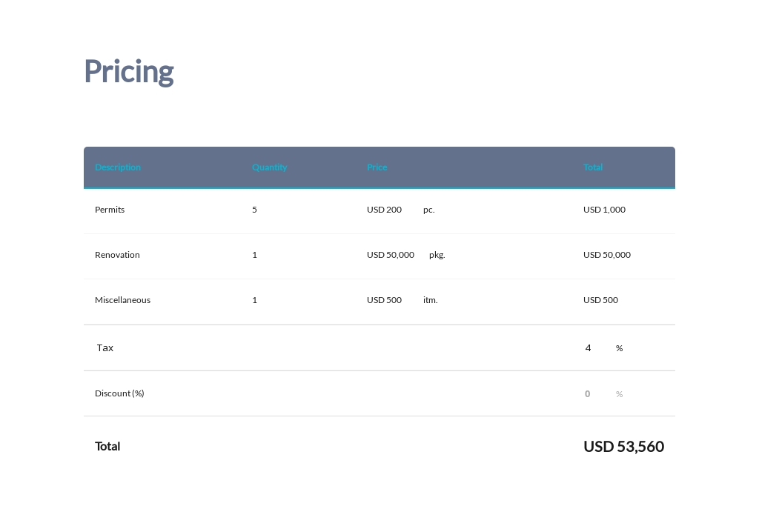Click the pc. unit label for Permits

[428, 209]
